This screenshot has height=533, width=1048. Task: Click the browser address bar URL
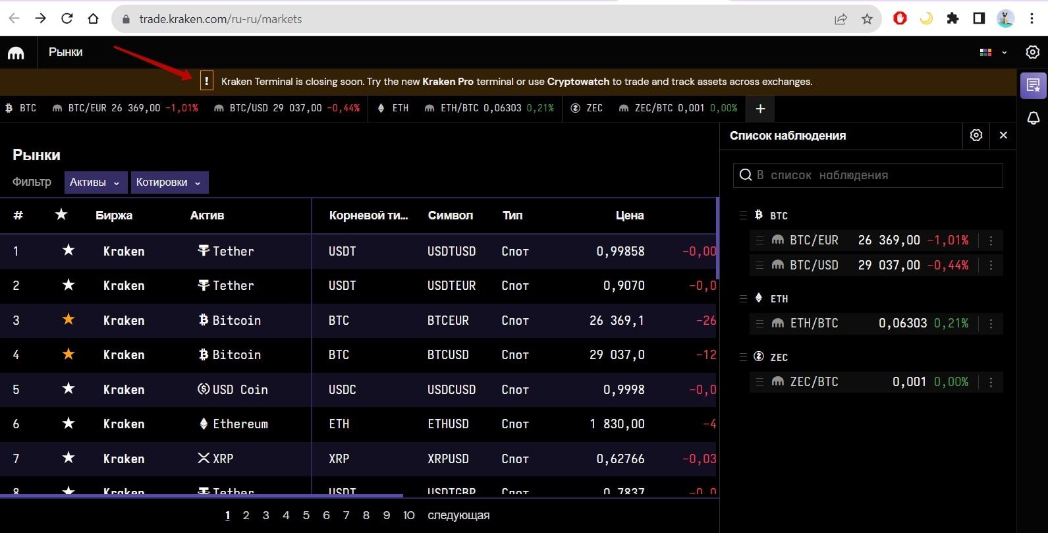point(221,19)
